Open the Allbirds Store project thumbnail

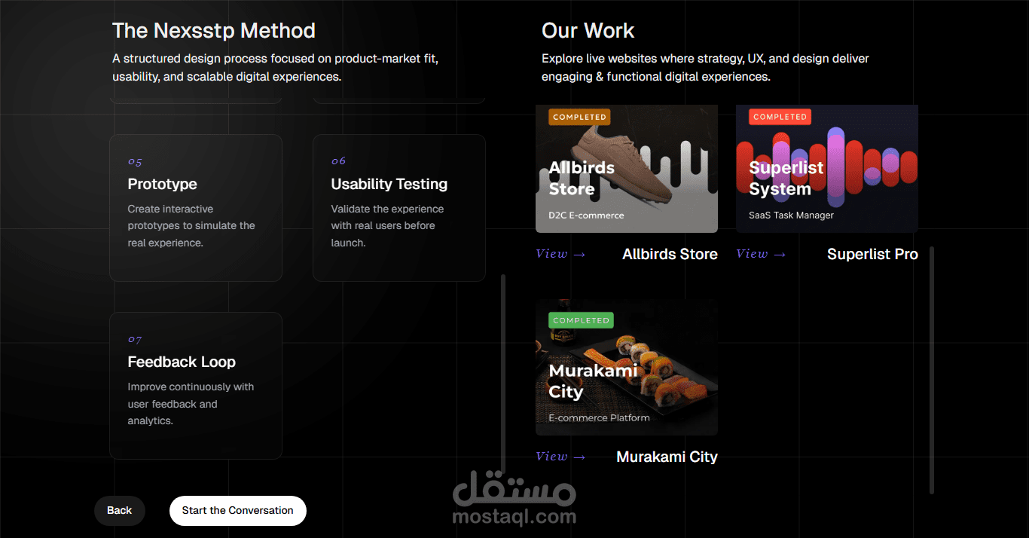point(627,169)
